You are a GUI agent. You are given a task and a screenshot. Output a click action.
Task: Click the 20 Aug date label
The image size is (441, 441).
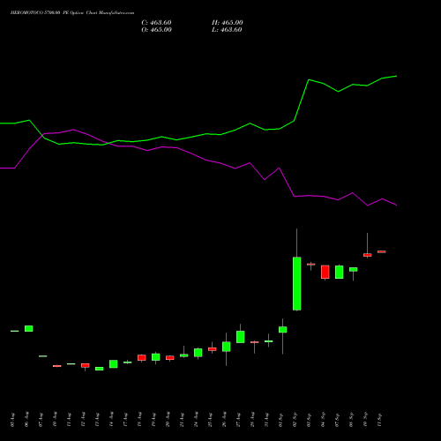pyautogui.click(x=168, y=420)
